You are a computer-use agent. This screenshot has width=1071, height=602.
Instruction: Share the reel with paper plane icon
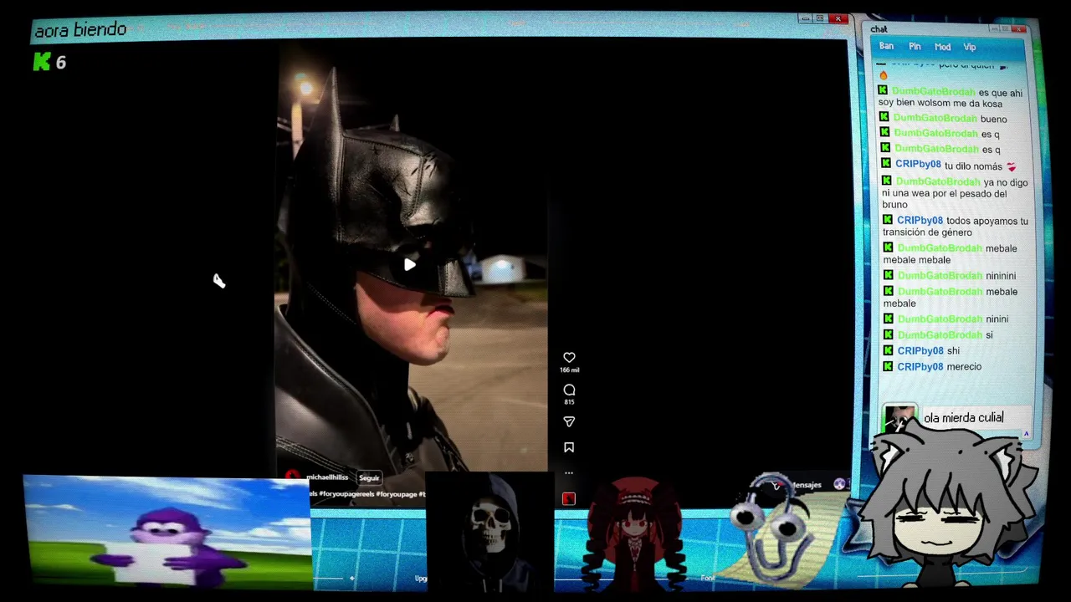[569, 422]
